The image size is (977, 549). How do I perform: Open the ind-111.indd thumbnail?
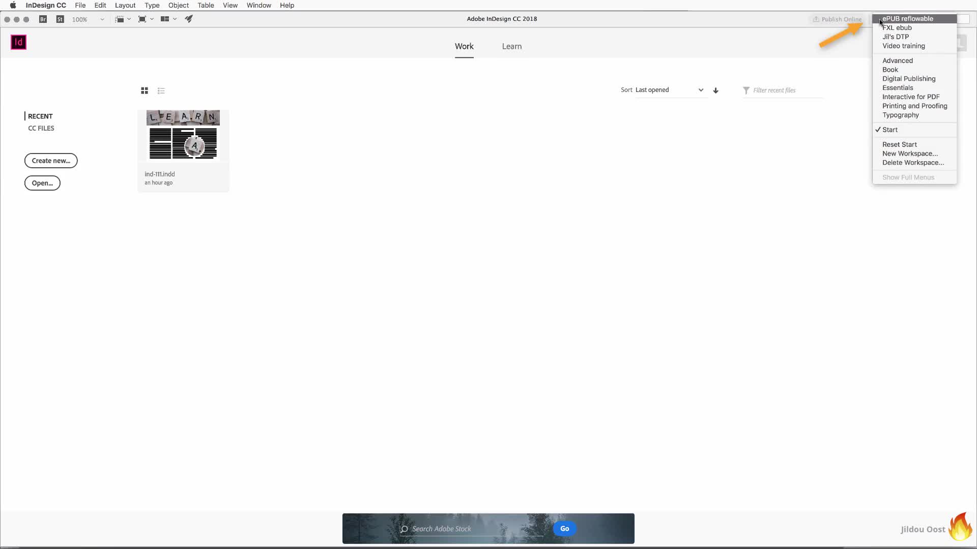(x=183, y=135)
